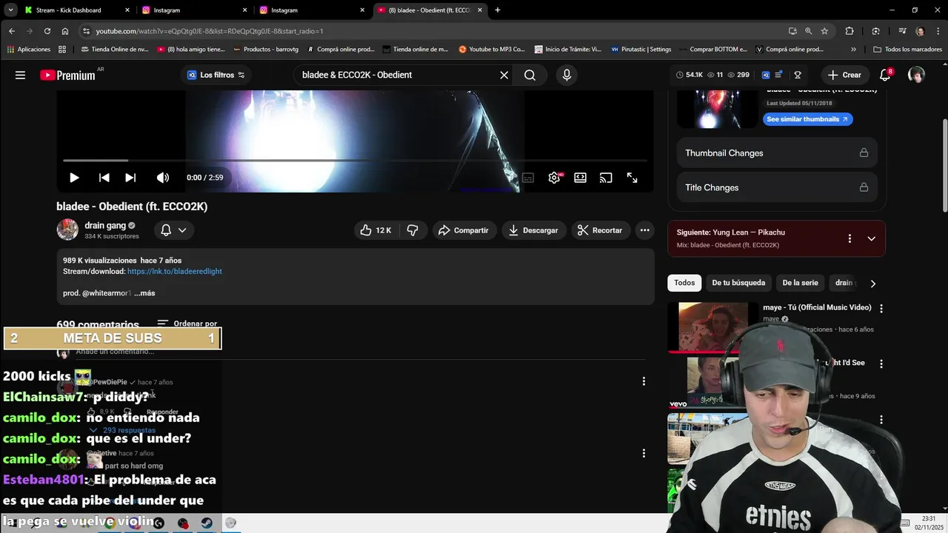Viewport: 948px width, 533px height.
Task: Open options for maye - Tú video
Action: coord(881,308)
